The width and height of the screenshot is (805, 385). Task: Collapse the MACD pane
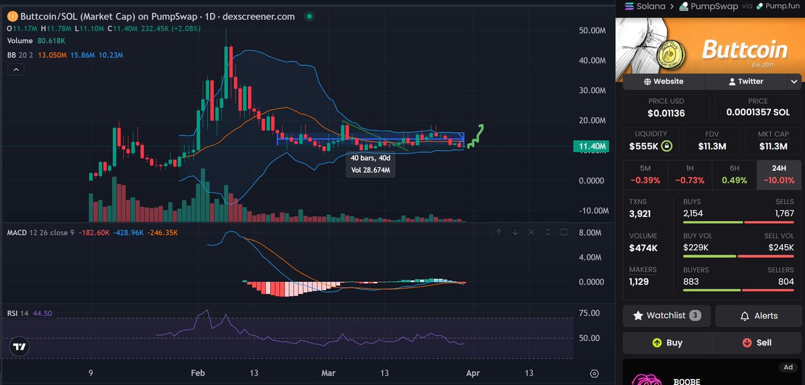point(547,232)
